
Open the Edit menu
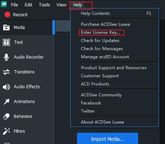coord(28,5)
